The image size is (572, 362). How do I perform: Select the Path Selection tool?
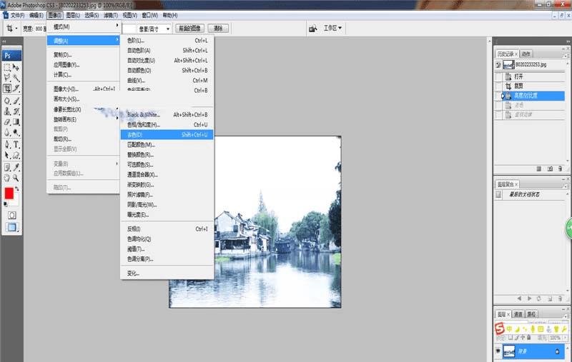[x=7, y=155]
